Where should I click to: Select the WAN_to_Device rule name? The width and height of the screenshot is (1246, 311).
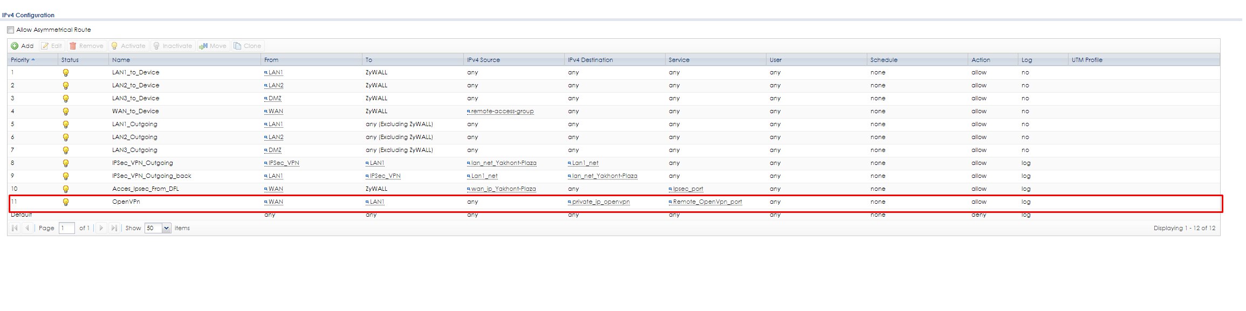point(135,111)
